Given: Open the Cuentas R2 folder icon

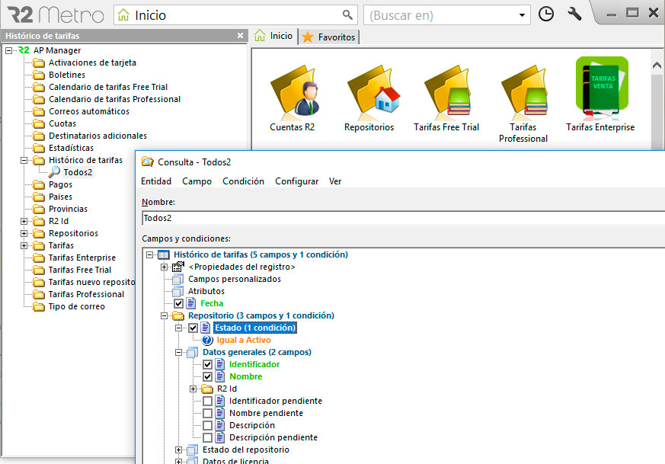Looking at the screenshot, I should tap(293, 92).
